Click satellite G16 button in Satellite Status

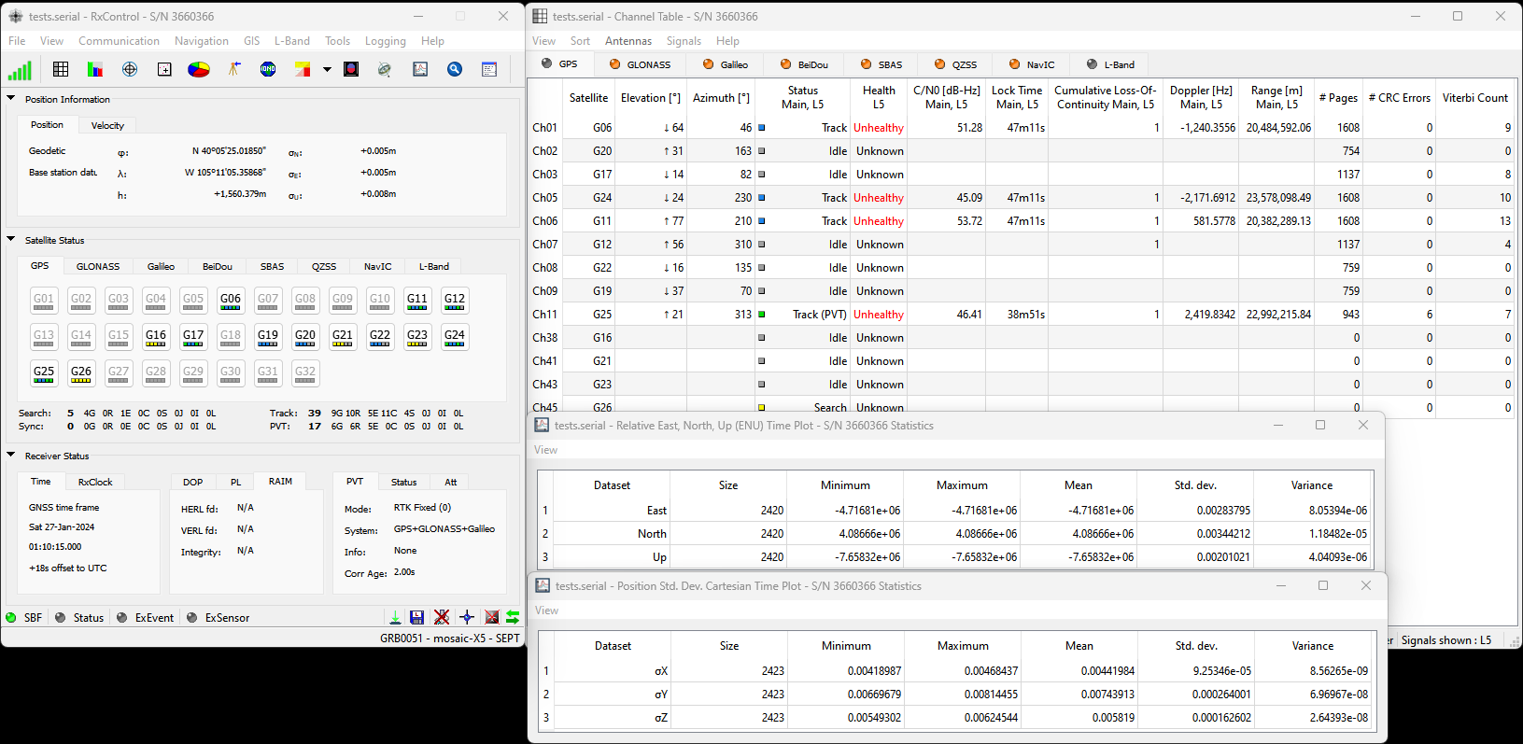click(156, 337)
